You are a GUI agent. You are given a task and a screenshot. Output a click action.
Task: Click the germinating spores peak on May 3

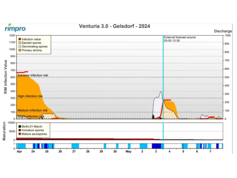[161, 92]
